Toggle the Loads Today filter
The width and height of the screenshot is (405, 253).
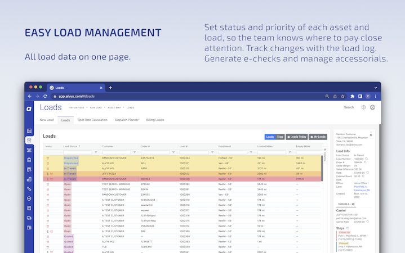(296, 137)
